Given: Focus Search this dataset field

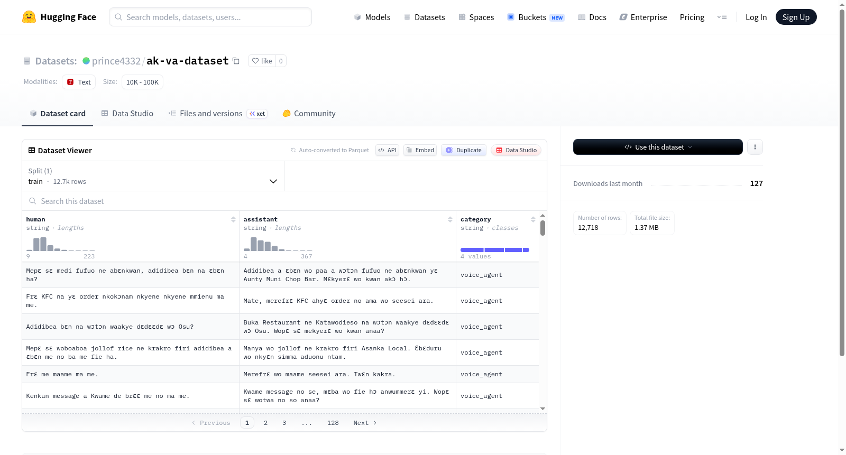Looking at the screenshot, I should pos(284,201).
